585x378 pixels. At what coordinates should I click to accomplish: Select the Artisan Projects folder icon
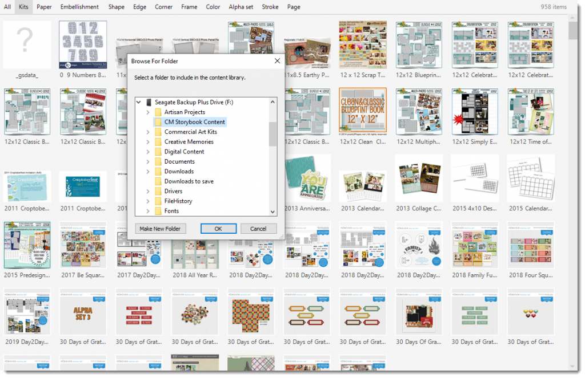coord(158,112)
